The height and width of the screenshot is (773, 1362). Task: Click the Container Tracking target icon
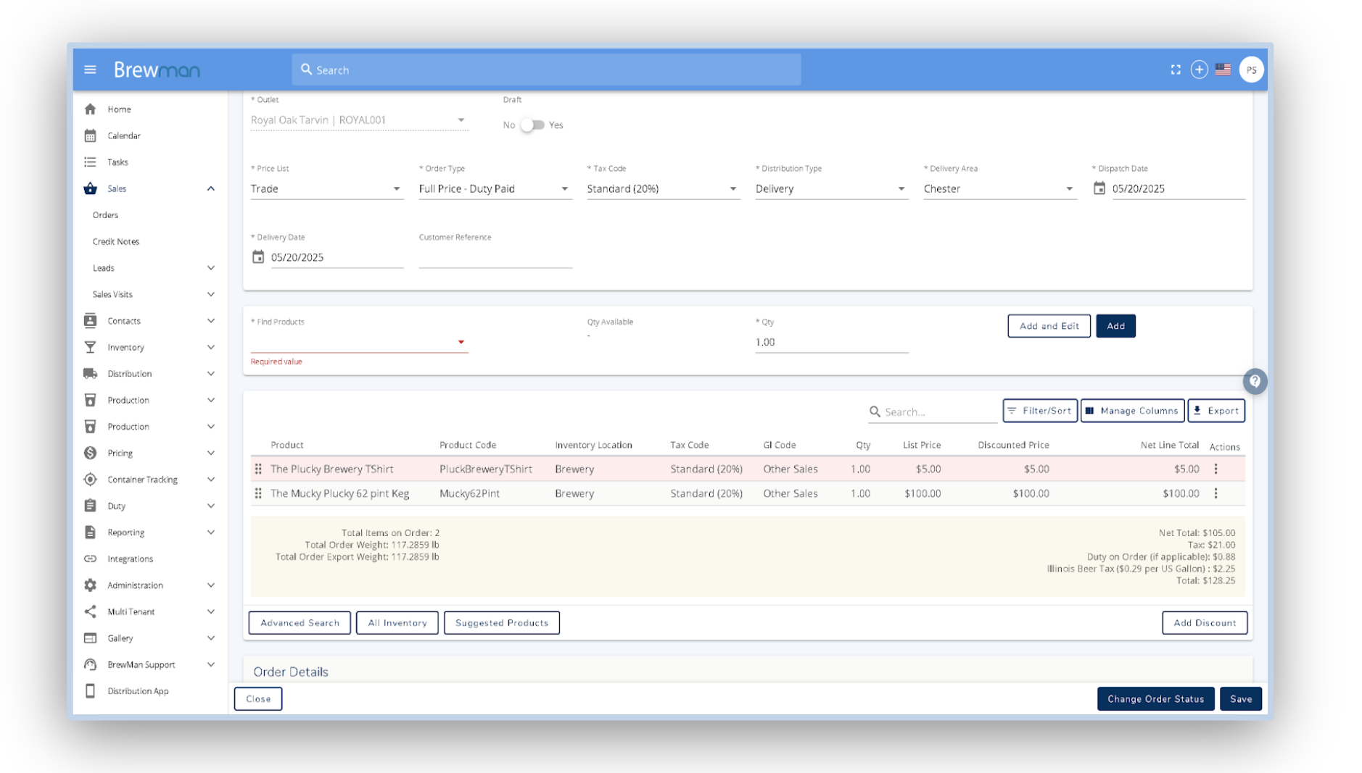pos(90,480)
